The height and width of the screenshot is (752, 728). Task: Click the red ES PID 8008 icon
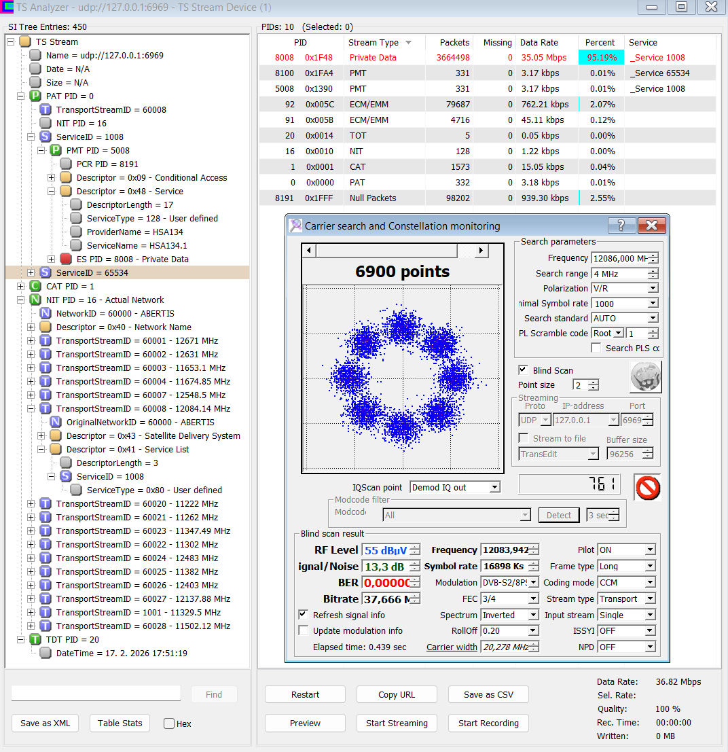66,259
